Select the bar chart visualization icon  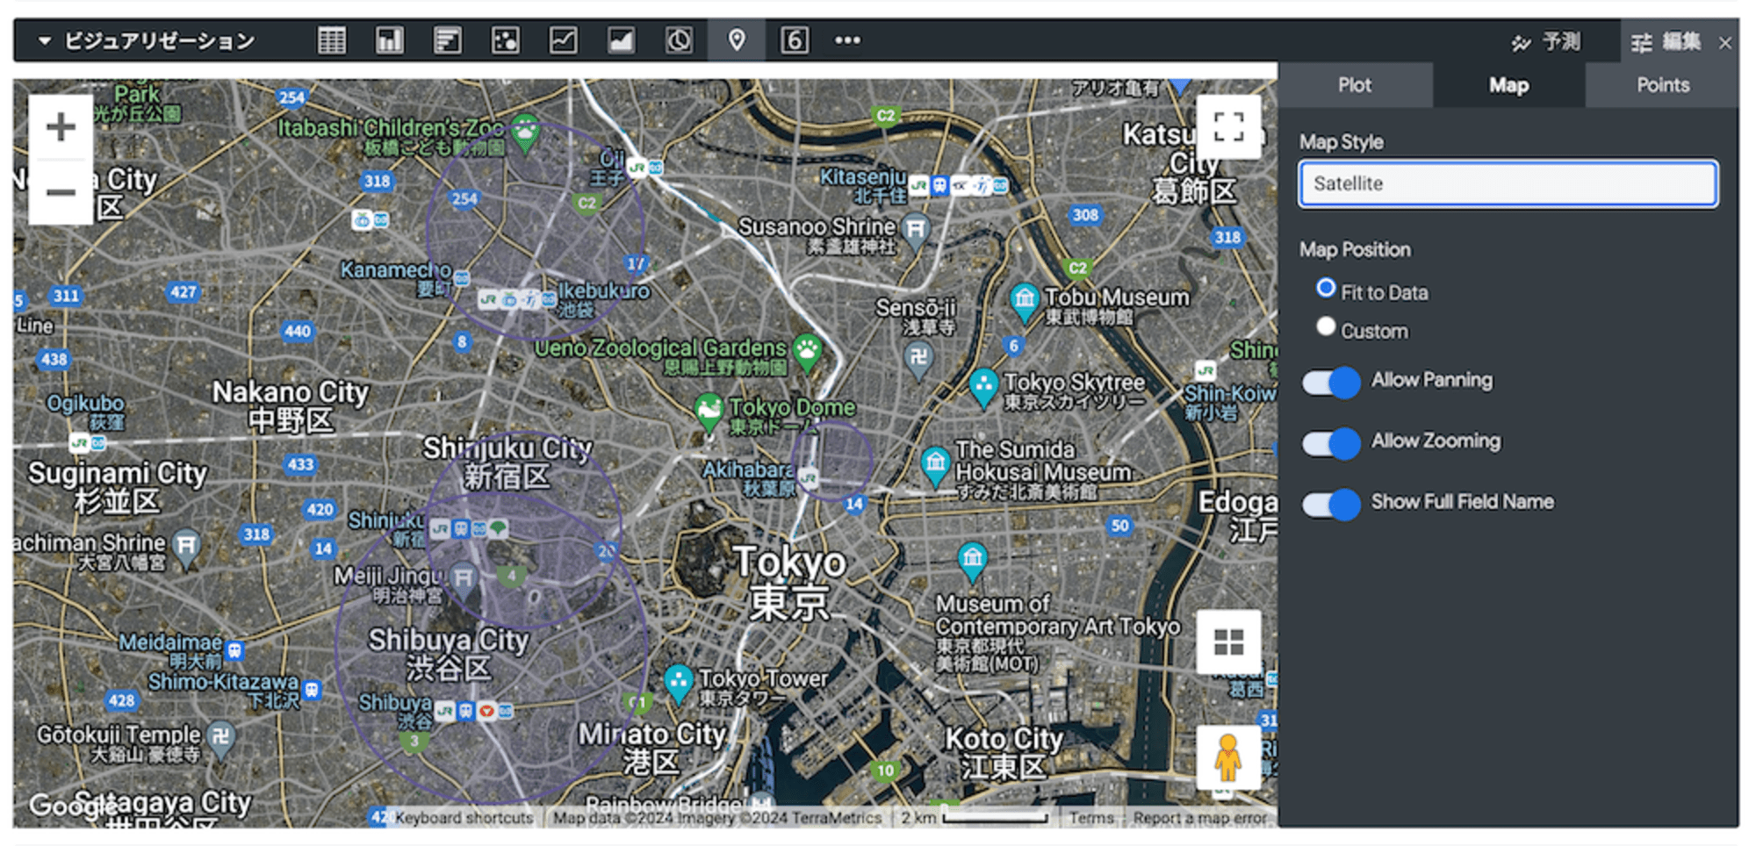click(448, 40)
